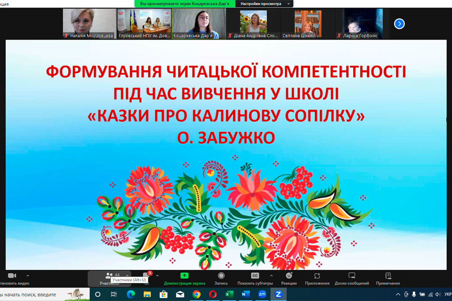Select Діана Андріївна video thumbnail
The image size is (452, 301).
254,24
